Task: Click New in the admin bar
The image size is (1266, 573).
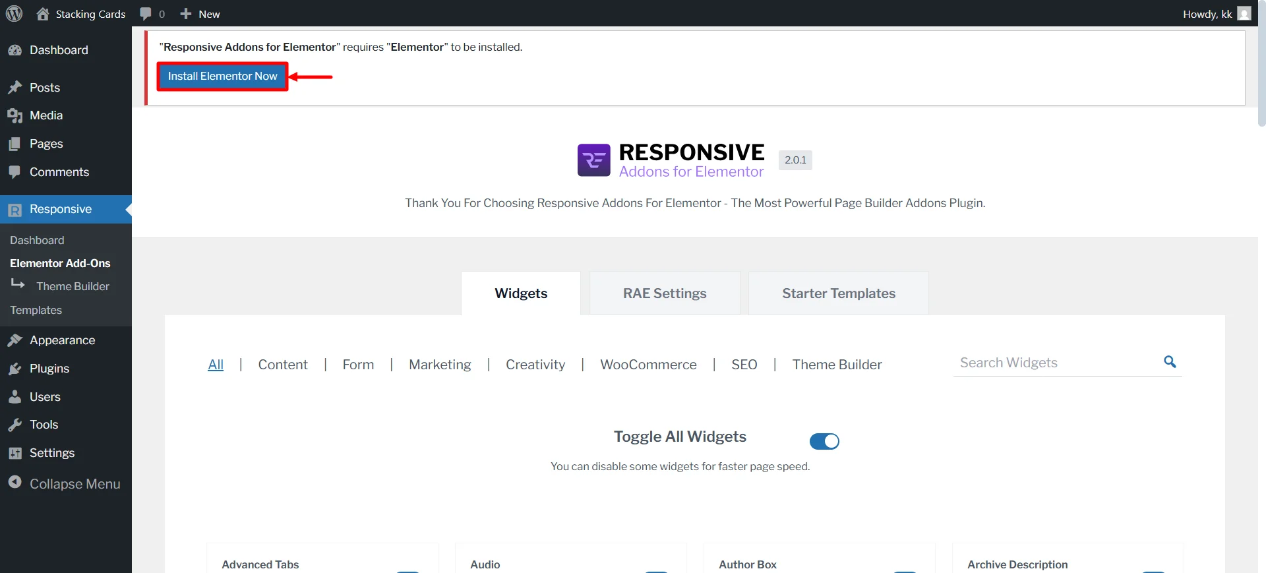Action: tap(209, 14)
